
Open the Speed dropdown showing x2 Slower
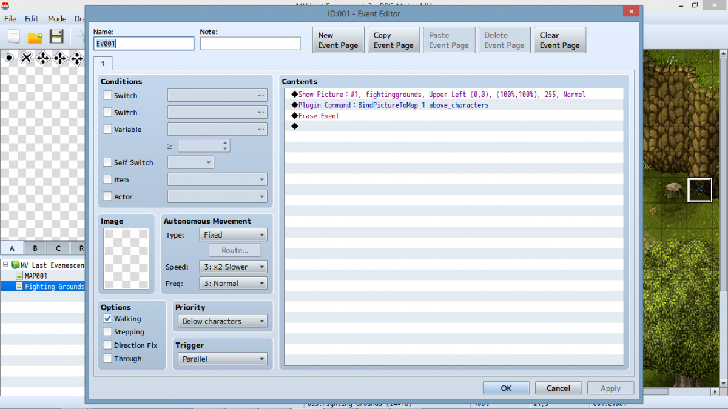[x=233, y=267]
